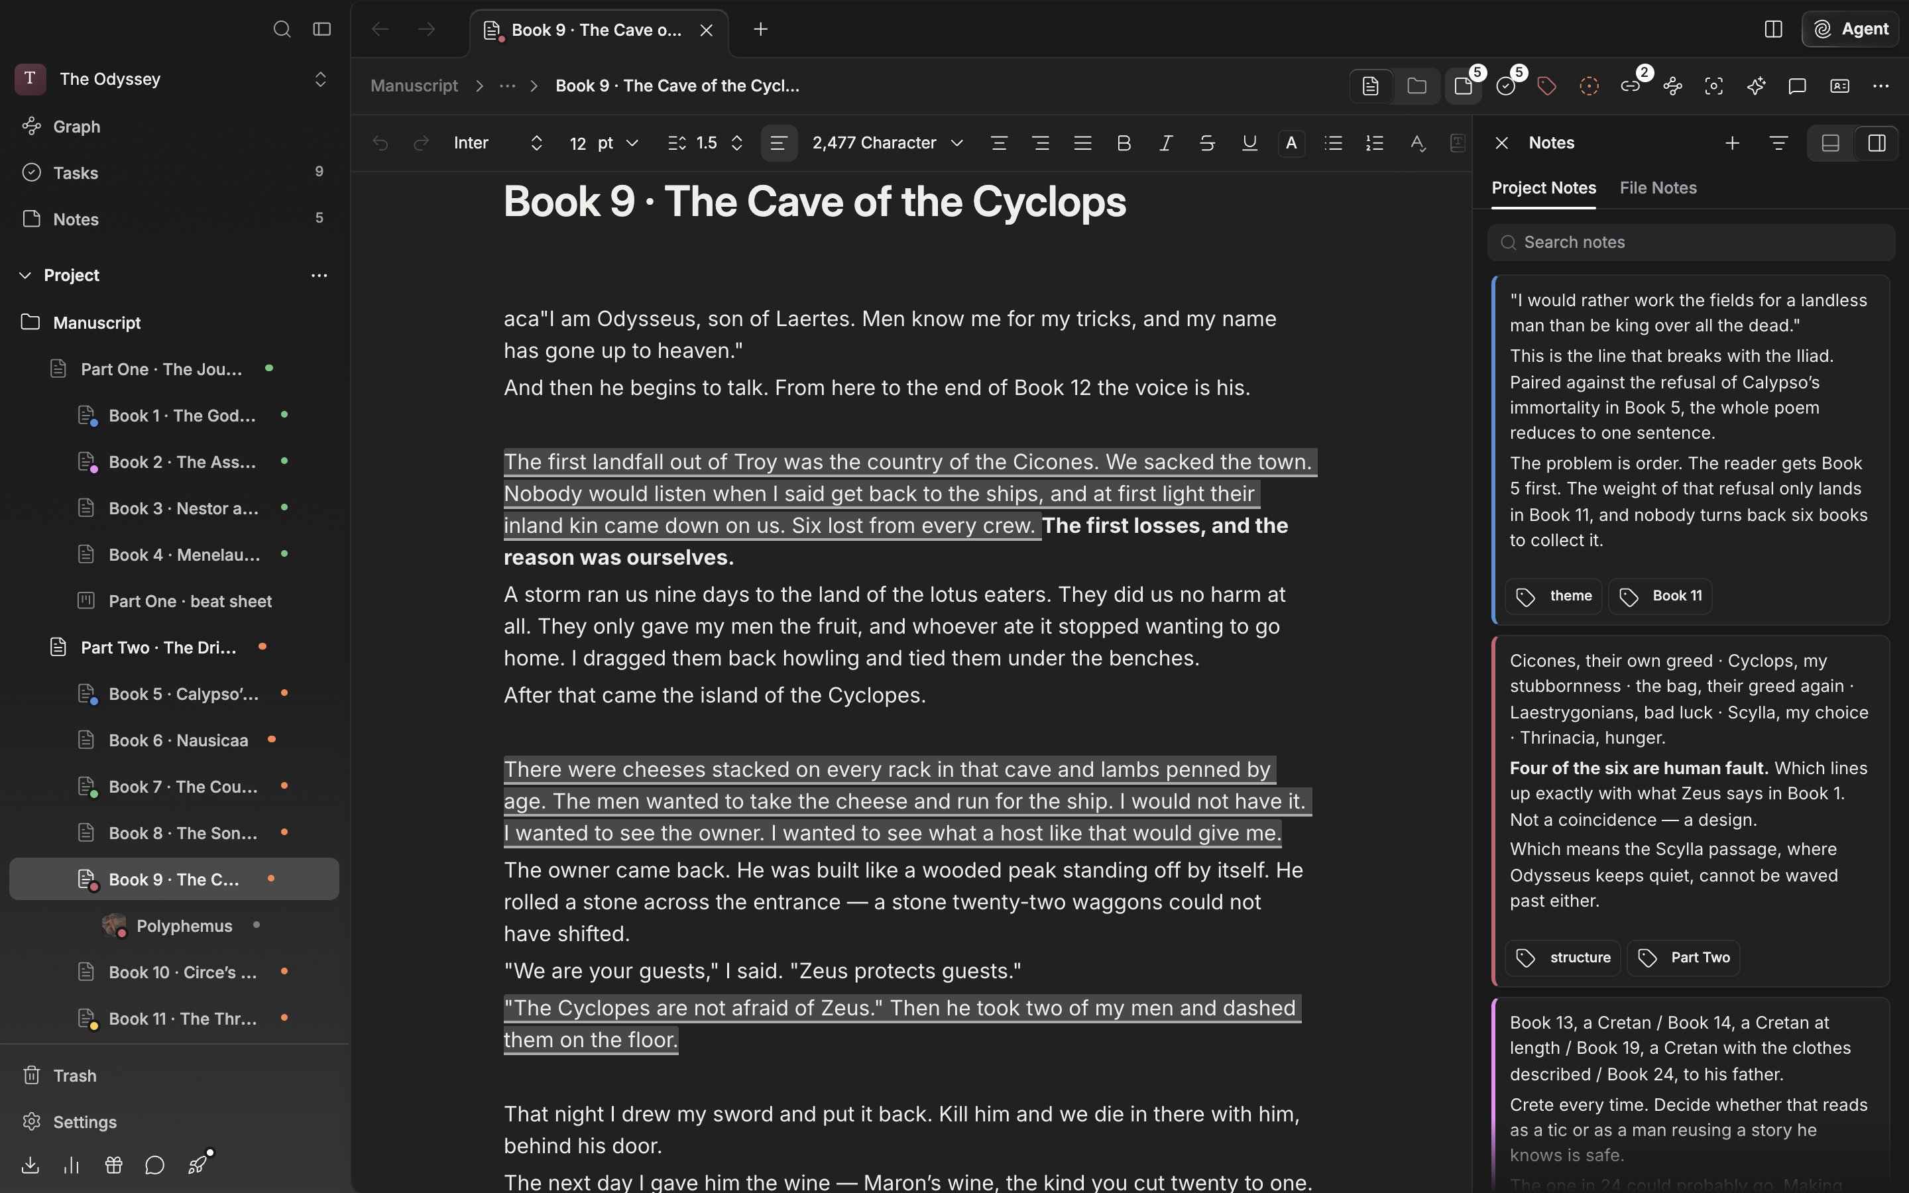The image size is (1909, 1193).
Task: Open the header more options ellipsis
Action: click(1881, 85)
